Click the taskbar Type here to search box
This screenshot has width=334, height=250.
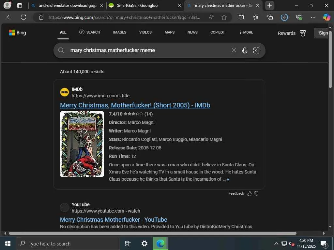[x=68, y=243]
